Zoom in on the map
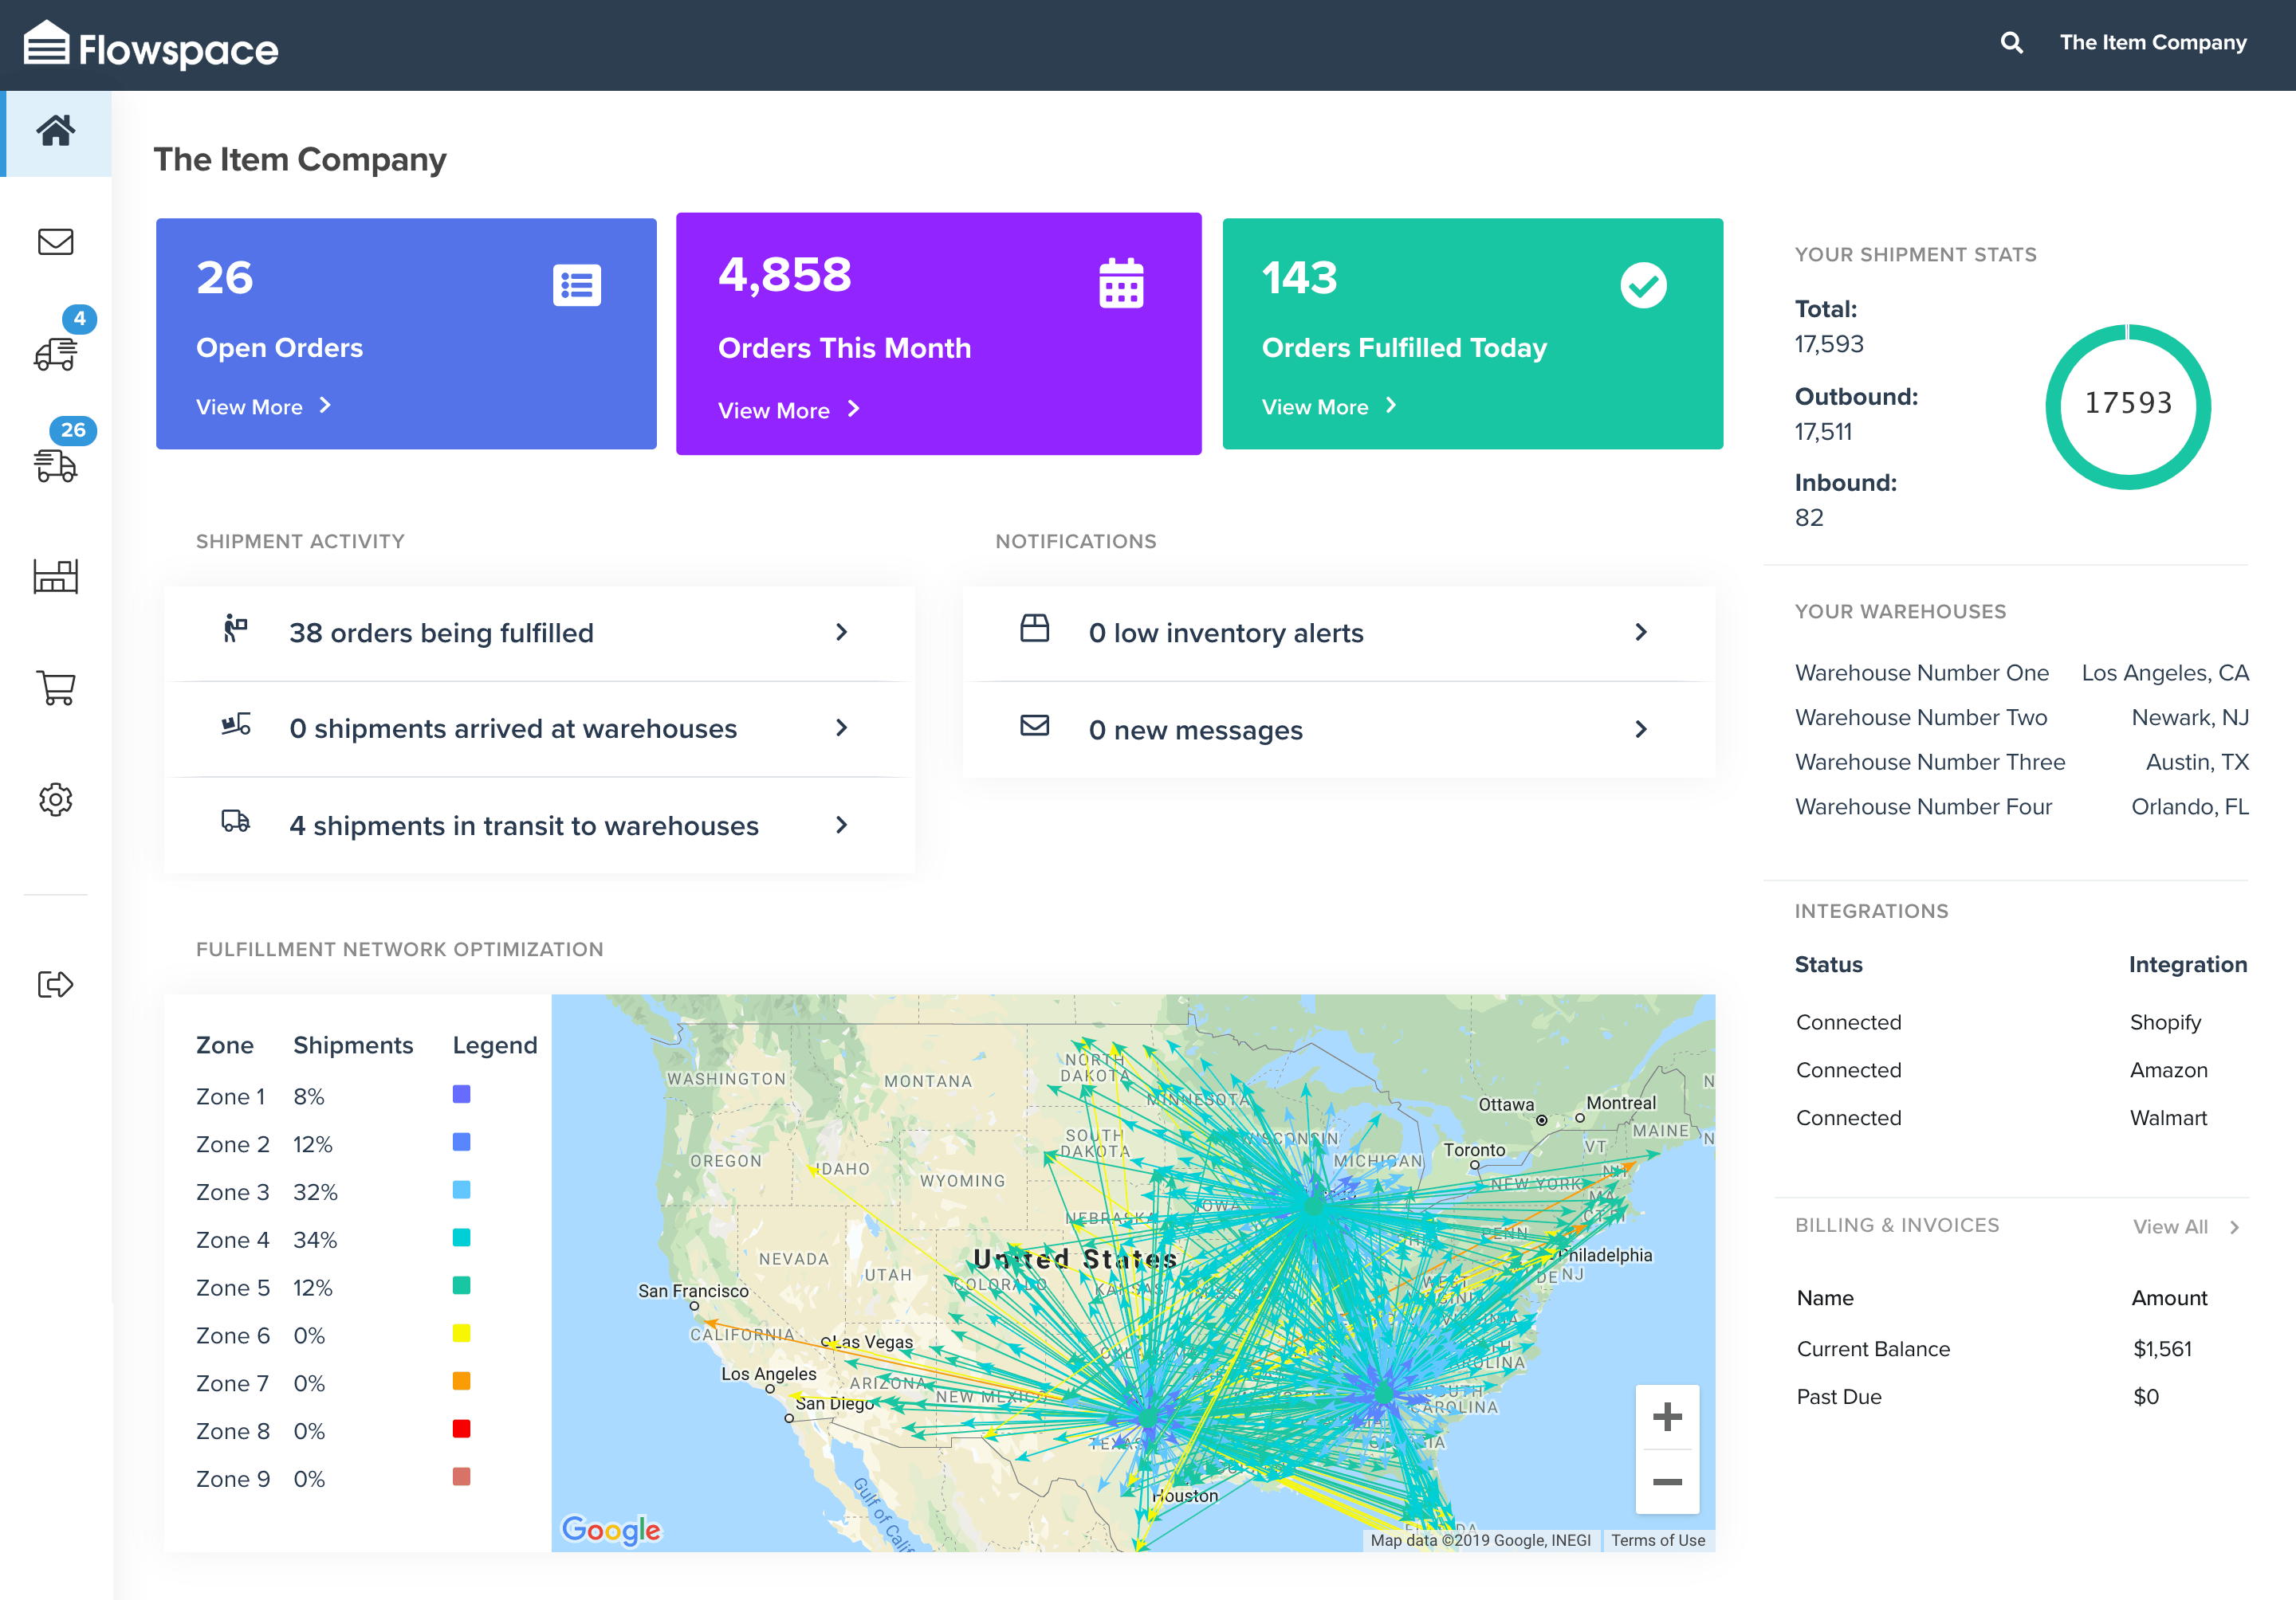The image size is (2296, 1600). point(1666,1417)
